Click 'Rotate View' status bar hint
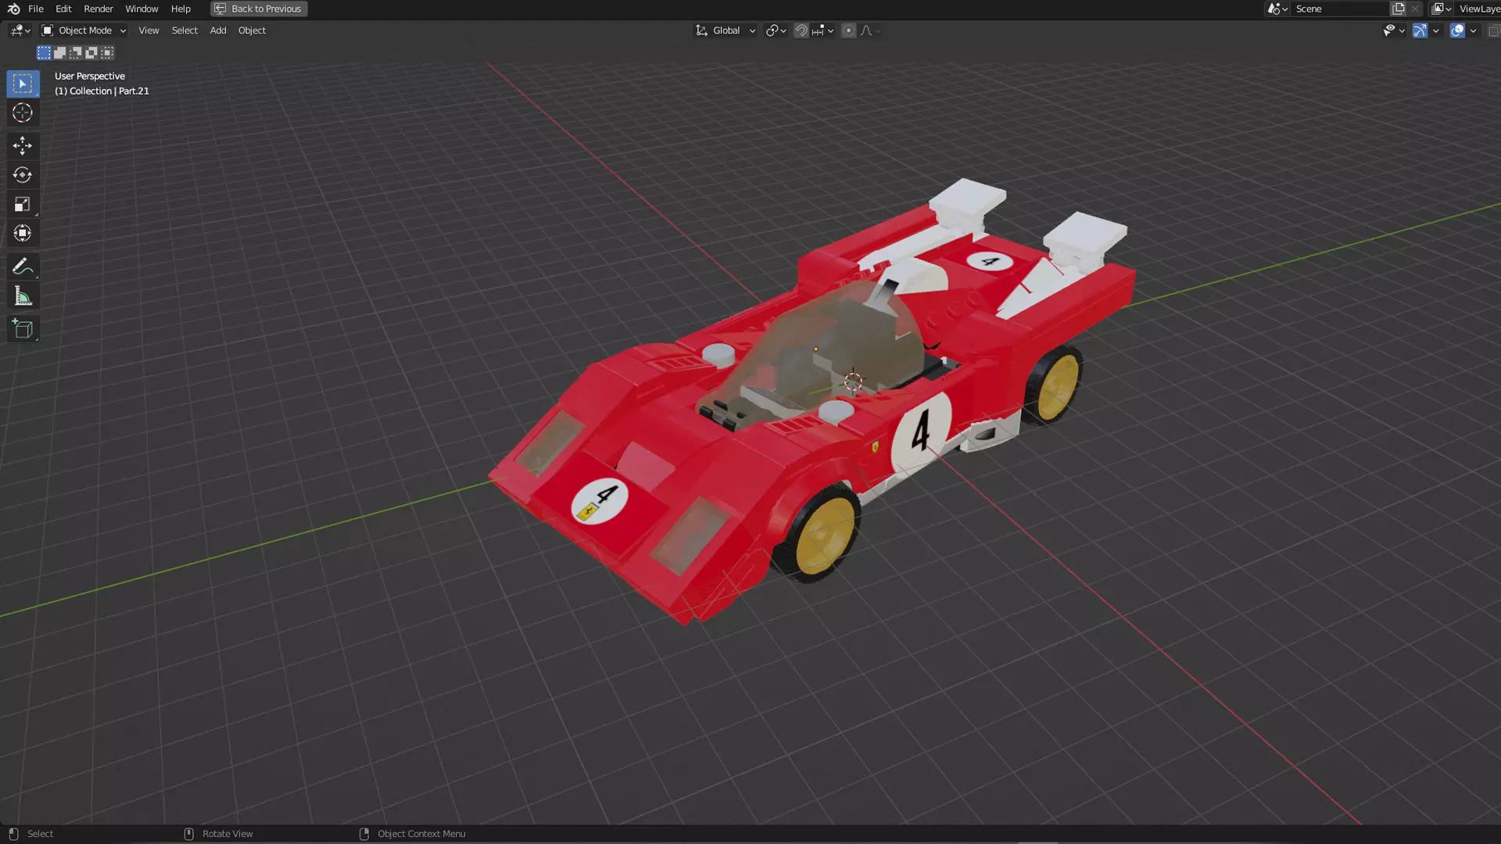This screenshot has width=1501, height=844. coord(227,834)
